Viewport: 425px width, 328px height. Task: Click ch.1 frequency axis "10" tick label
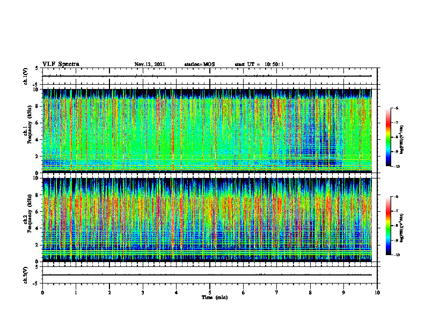click(36, 90)
